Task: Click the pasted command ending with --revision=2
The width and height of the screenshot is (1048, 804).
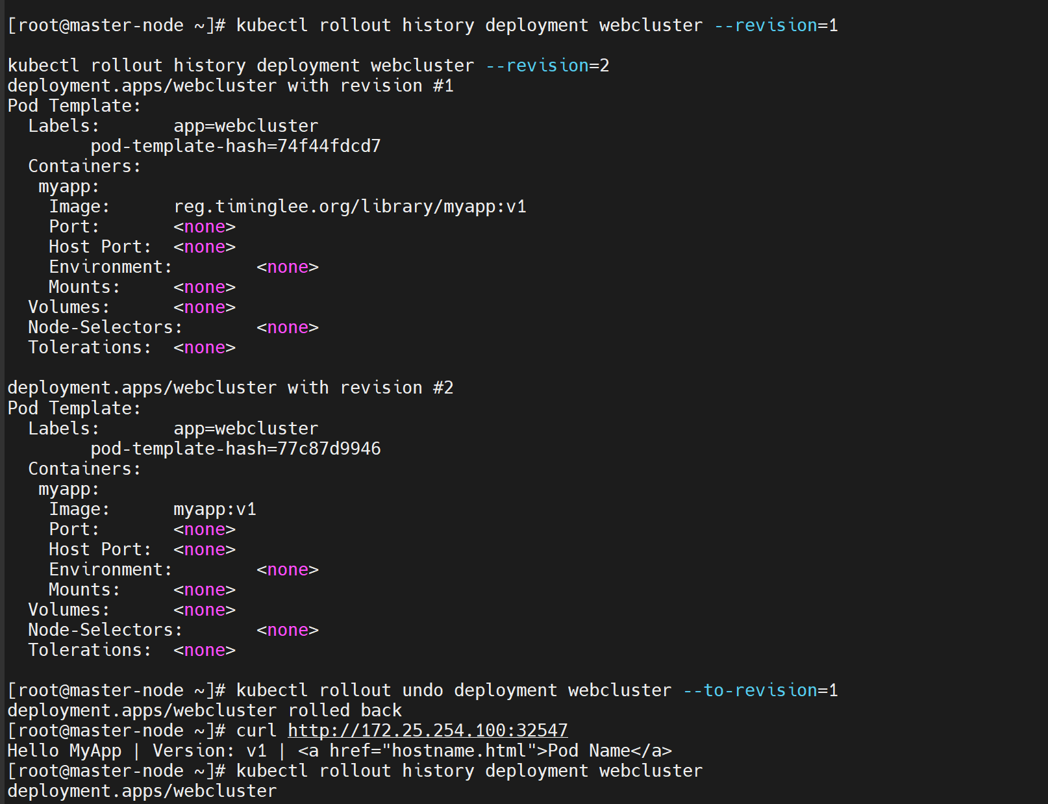Action: pyautogui.click(x=308, y=66)
